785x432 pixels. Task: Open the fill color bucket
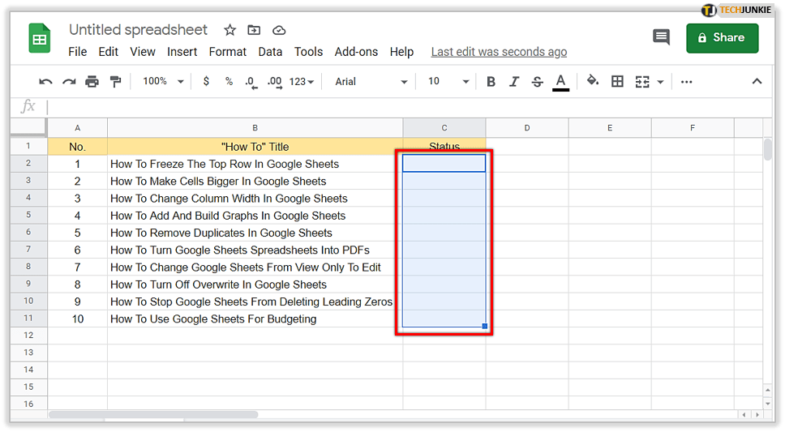(x=593, y=81)
